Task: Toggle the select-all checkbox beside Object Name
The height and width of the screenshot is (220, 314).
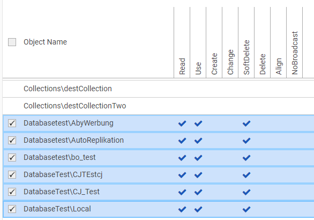Action: pyautogui.click(x=12, y=42)
